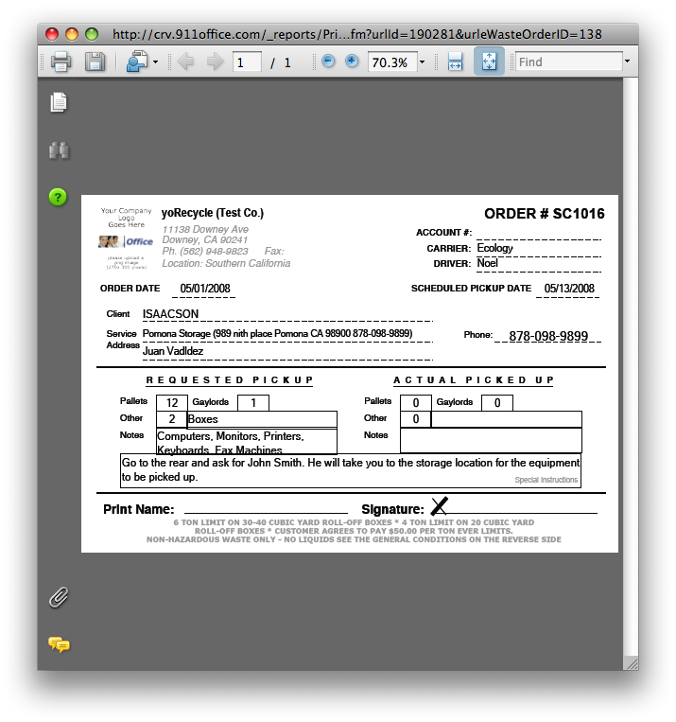The width and height of the screenshot is (676, 722).
Task: Click the zoom value field showing 70.3%
Action: pos(392,62)
